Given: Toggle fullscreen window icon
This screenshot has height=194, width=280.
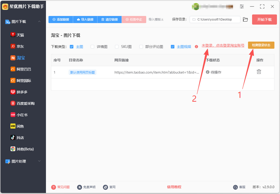Looking at the screenshot, I should [x=262, y=7].
